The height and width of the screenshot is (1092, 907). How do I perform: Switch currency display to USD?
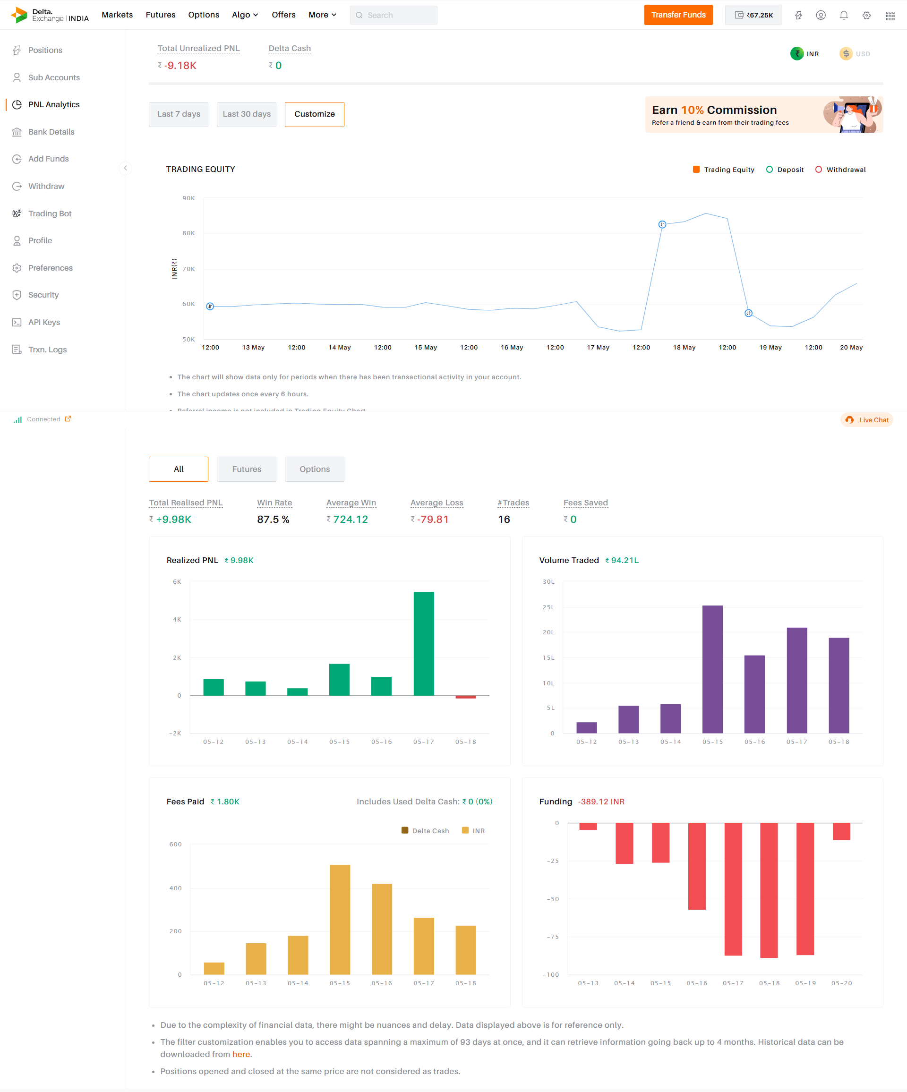(x=855, y=53)
